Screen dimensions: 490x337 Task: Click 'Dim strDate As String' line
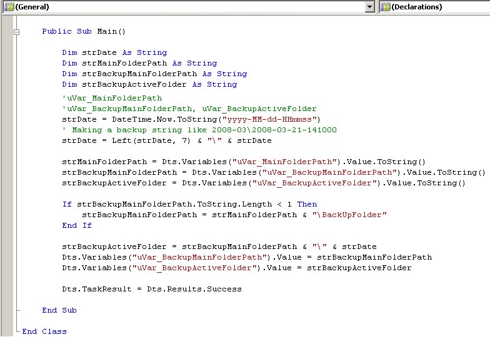(x=114, y=52)
